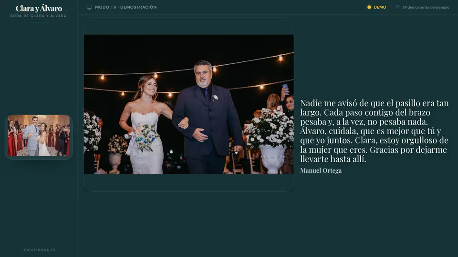Click the TV monitor icon next to Modo TV
The width and height of the screenshot is (458, 257).
coord(89,7)
